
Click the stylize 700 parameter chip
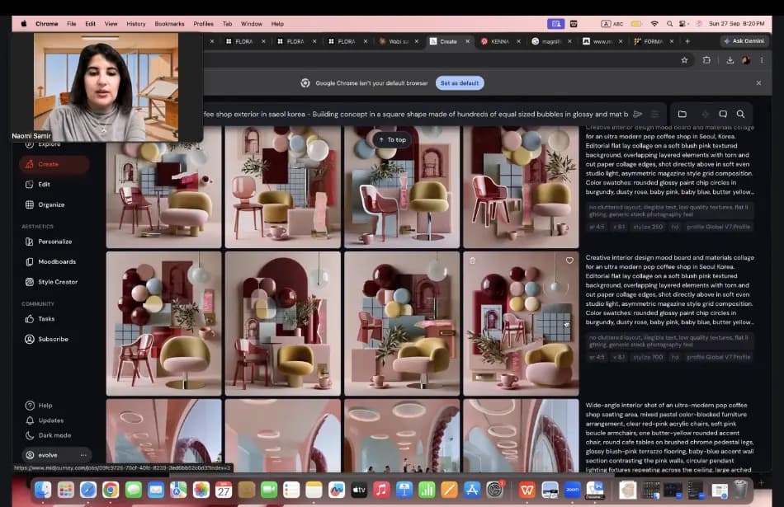click(x=648, y=357)
